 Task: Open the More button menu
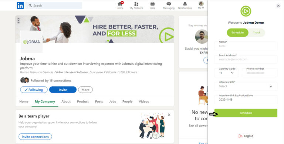[x=85, y=90]
